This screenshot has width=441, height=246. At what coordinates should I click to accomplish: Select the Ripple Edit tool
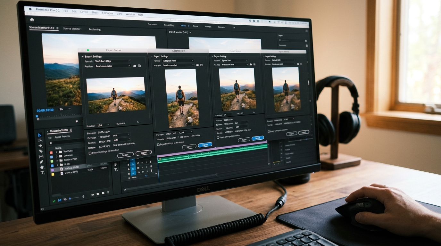pyautogui.click(x=40, y=146)
